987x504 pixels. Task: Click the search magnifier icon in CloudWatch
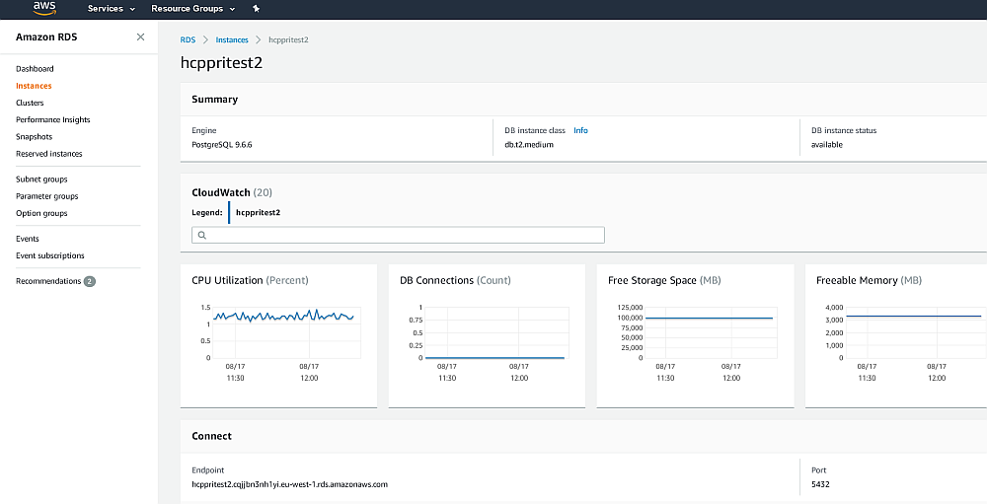click(x=202, y=236)
